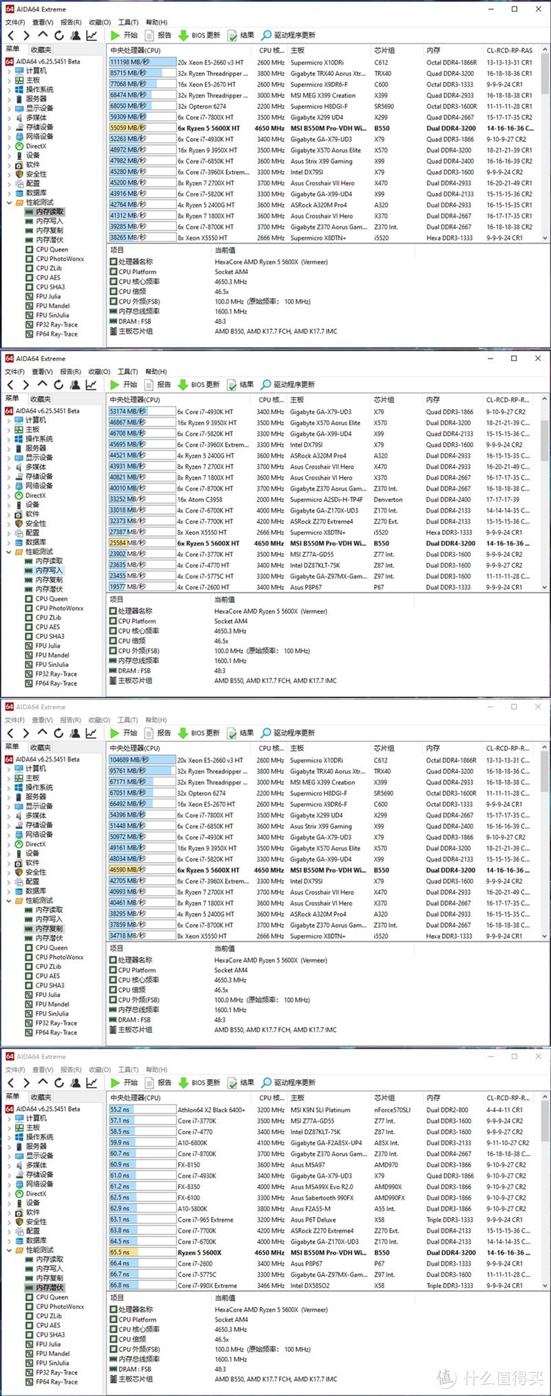551x1396 pixels.
Task: Click the Up arrow in the bottom window toolbar
Action: [x=43, y=1082]
